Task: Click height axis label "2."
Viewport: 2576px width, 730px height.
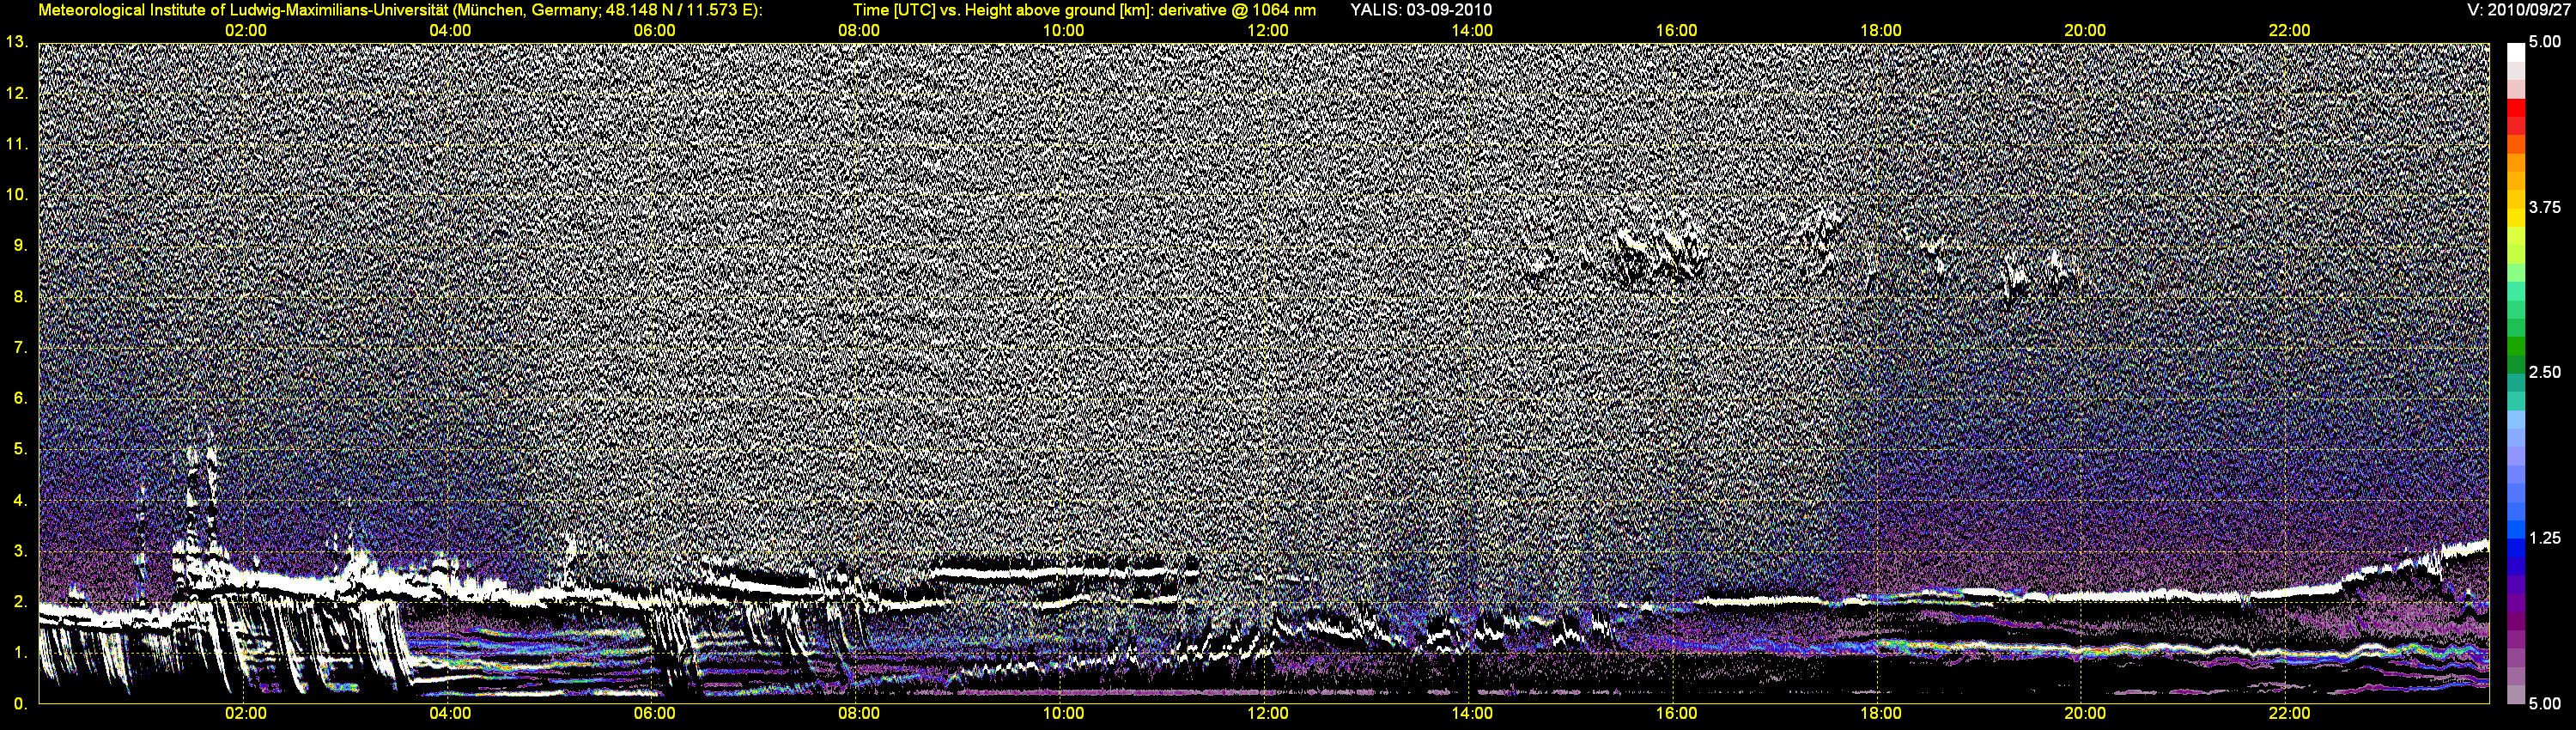Action: tap(21, 602)
